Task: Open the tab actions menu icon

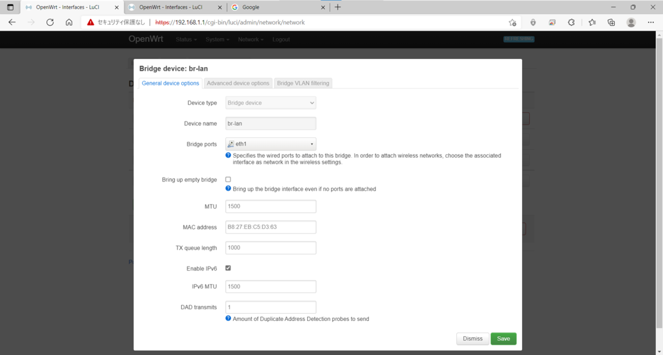Action: [x=10, y=7]
